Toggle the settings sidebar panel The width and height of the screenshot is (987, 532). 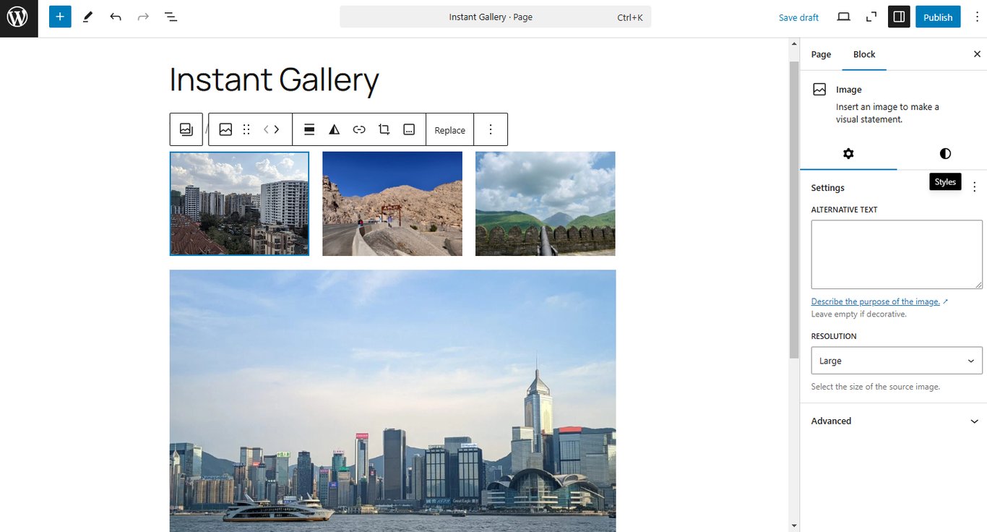tap(899, 16)
